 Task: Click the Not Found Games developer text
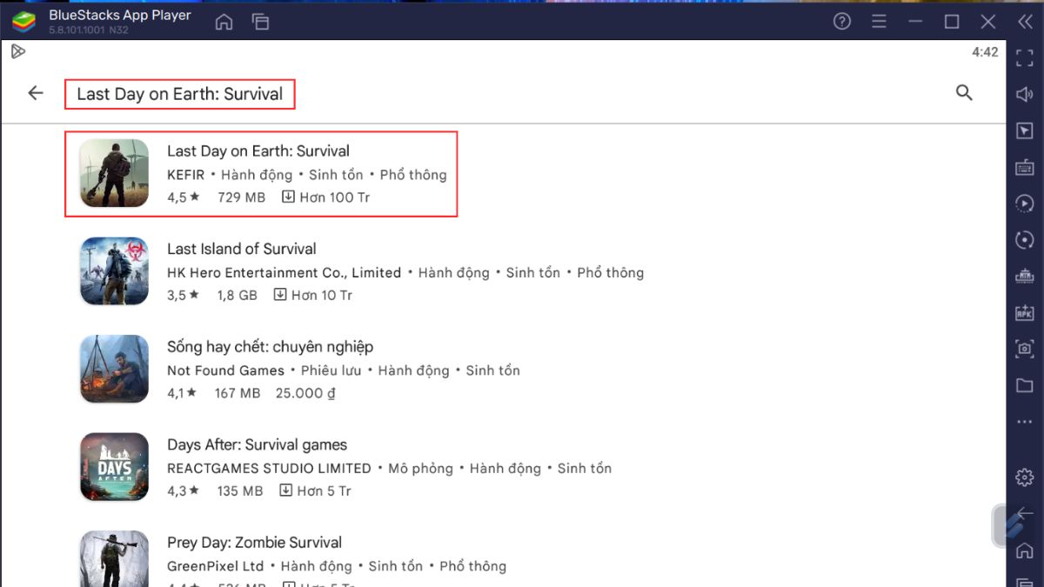pyautogui.click(x=226, y=370)
